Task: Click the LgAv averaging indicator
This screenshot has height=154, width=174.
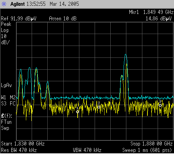Action: [x=6, y=85]
